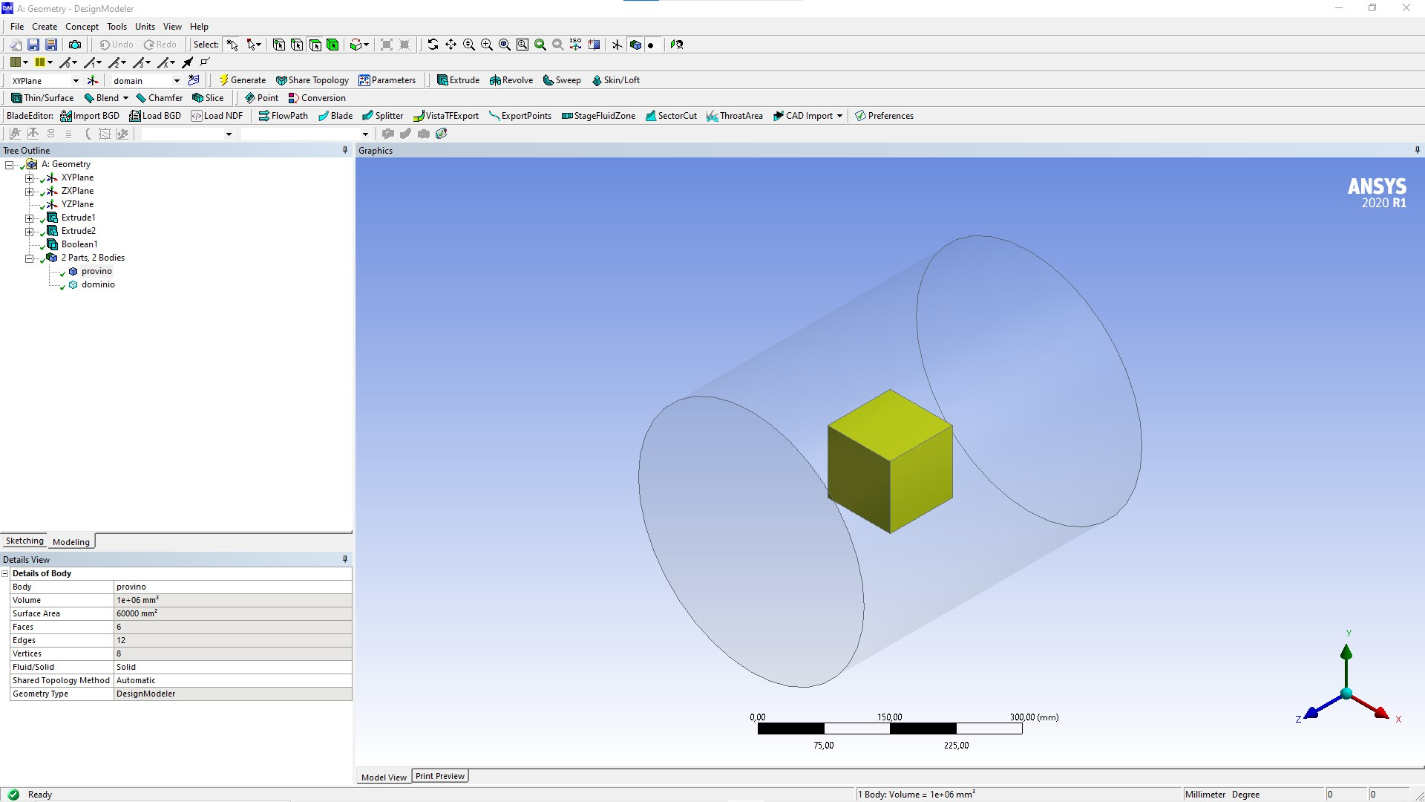Expand the Extrude1 tree node

(29, 218)
